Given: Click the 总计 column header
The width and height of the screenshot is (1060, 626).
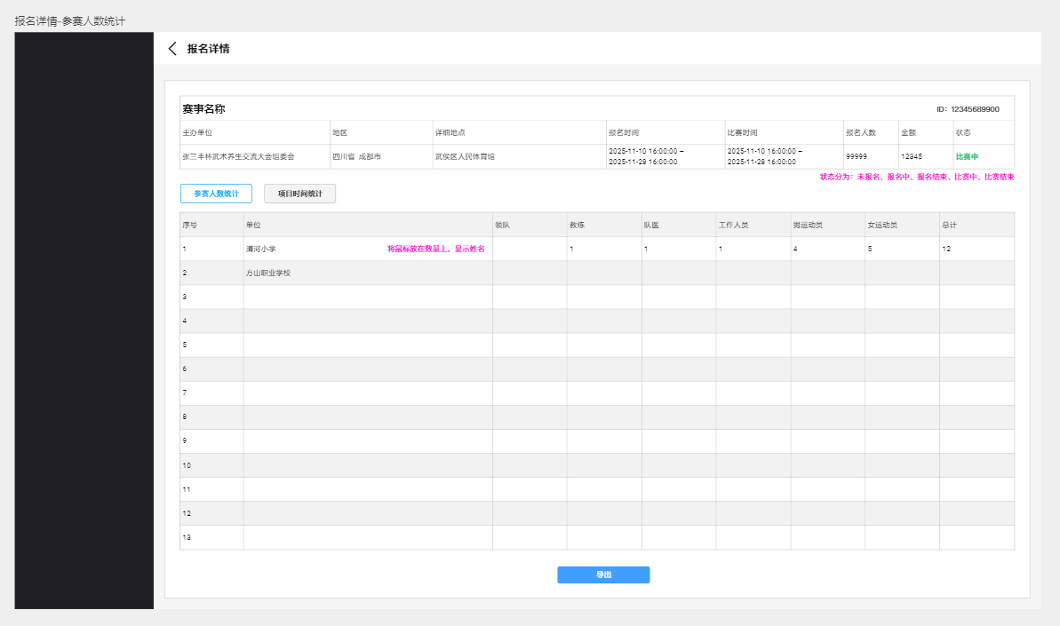Looking at the screenshot, I should (949, 226).
